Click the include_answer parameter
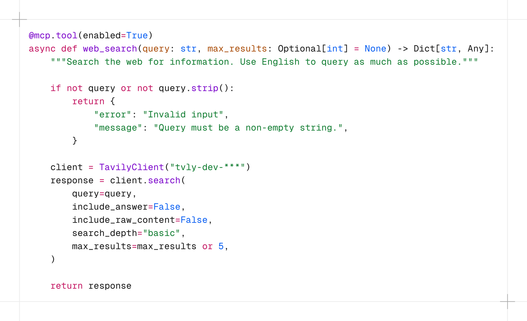The height and width of the screenshot is (321, 527). (x=110, y=207)
